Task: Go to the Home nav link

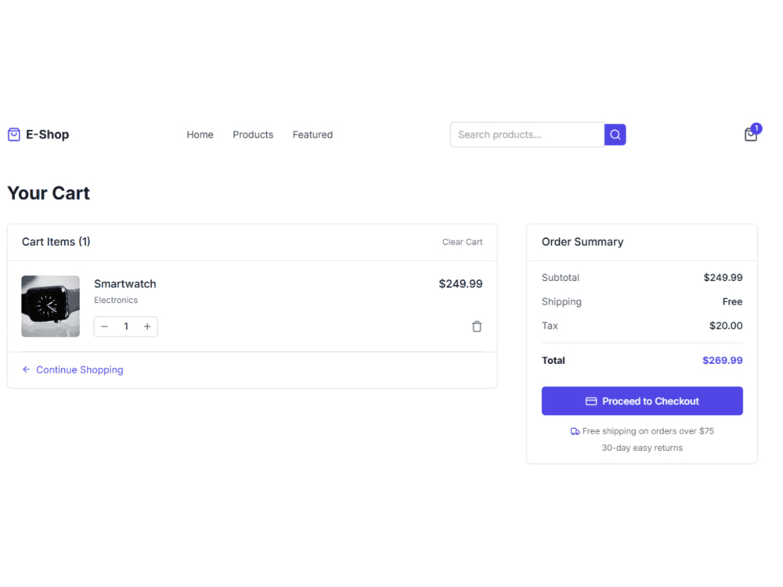Action: tap(200, 135)
